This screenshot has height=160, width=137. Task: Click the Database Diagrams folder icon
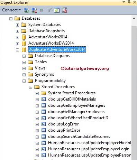[30, 56]
